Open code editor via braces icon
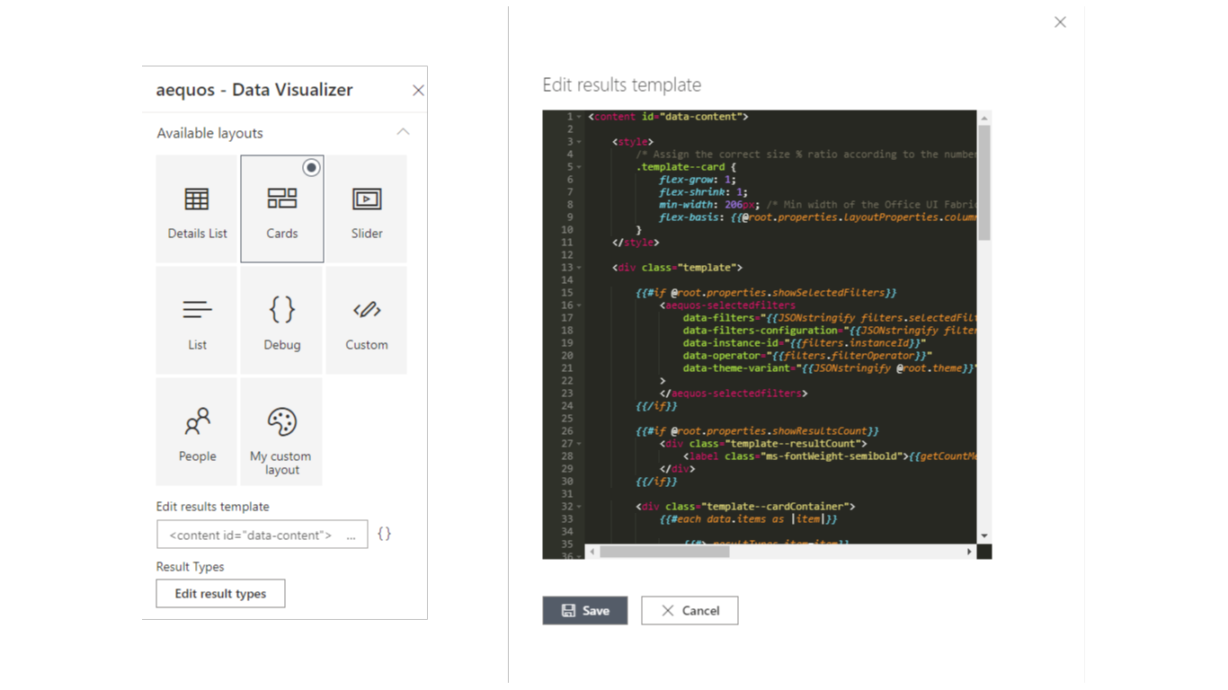Image resolution: width=1228 pixels, height=690 pixels. tap(384, 534)
